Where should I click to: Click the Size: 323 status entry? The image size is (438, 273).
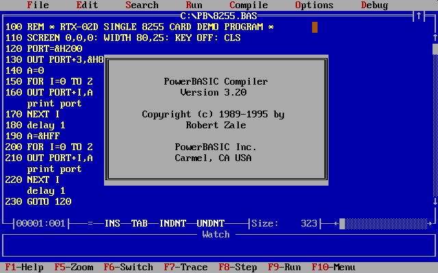(284, 223)
